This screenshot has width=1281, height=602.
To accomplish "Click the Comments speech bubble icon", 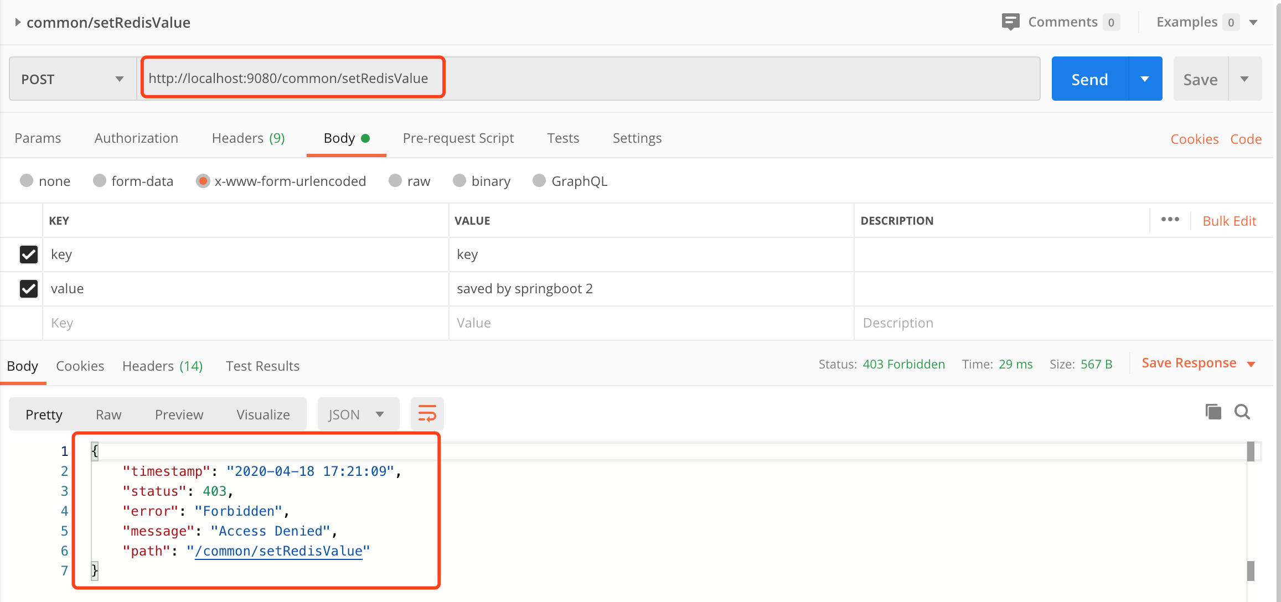I will point(1010,22).
